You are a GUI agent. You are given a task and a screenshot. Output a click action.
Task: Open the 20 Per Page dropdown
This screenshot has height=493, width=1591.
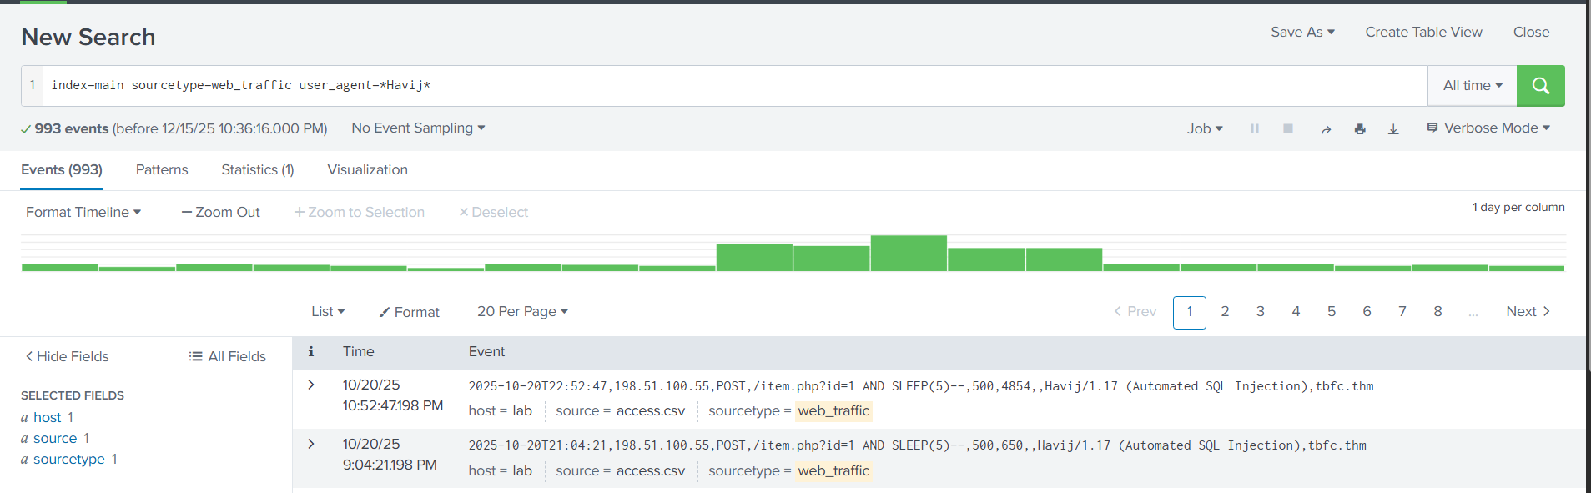(522, 311)
